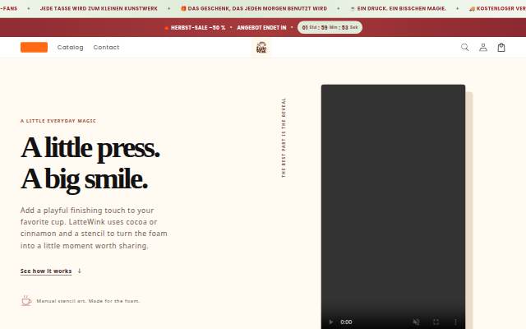The width and height of the screenshot is (526, 329).
Task: Click Ein Druck. Ein bisschen Magie. text
Action: 402,8
